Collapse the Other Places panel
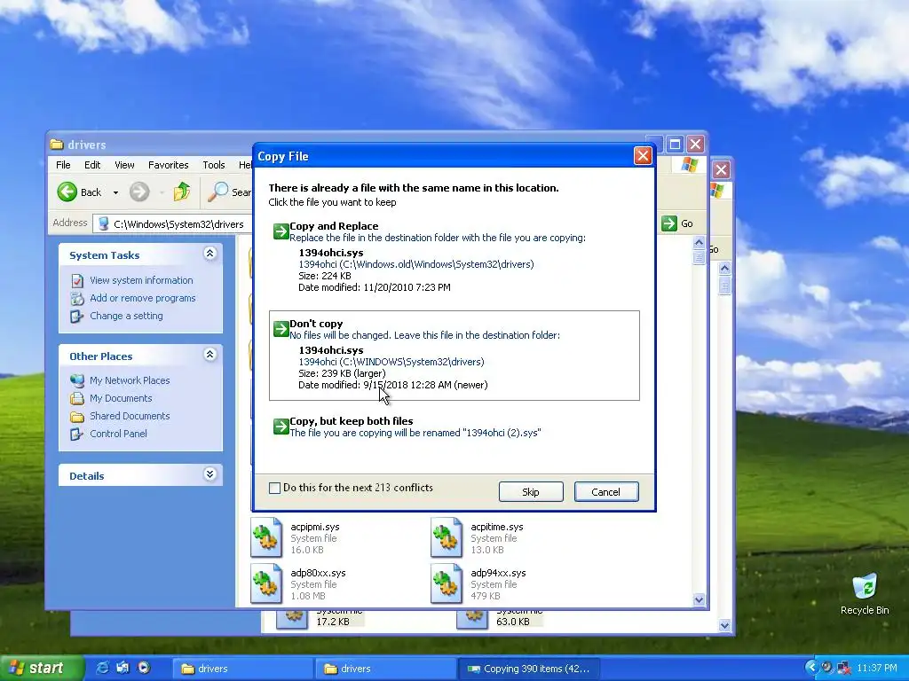 coord(209,355)
